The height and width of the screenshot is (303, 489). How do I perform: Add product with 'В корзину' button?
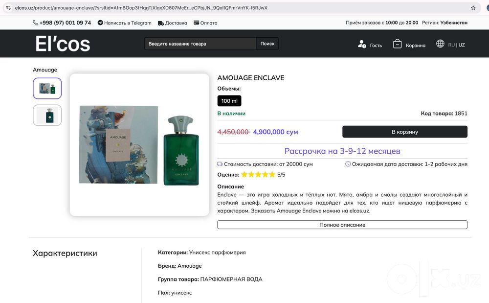pyautogui.click(x=405, y=132)
